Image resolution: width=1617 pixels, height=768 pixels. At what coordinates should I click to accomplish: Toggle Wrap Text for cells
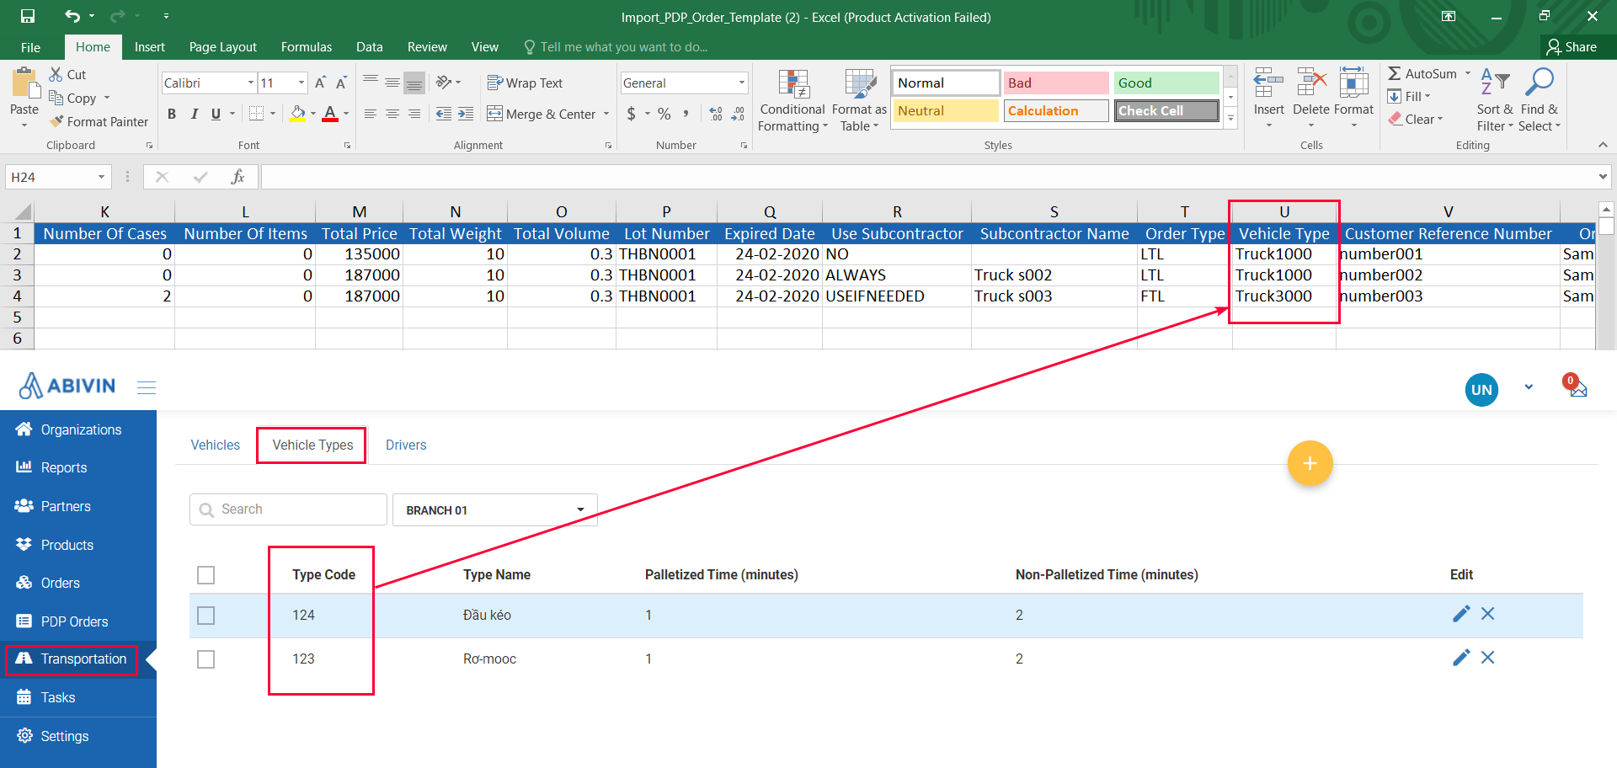[x=525, y=83]
